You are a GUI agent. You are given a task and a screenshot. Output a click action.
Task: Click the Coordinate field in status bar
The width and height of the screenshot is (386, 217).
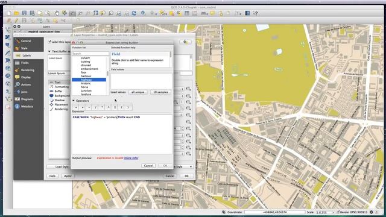(274, 212)
